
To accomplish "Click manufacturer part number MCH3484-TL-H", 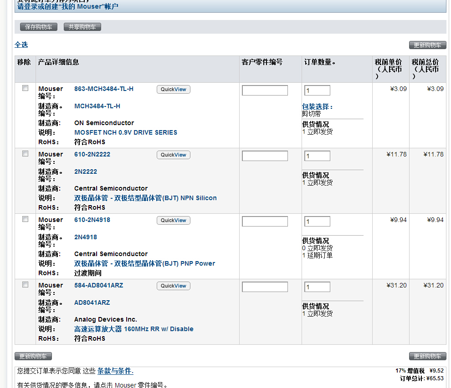I will point(97,106).
